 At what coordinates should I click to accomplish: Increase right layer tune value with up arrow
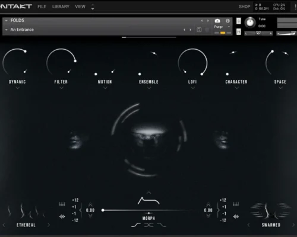208,204
